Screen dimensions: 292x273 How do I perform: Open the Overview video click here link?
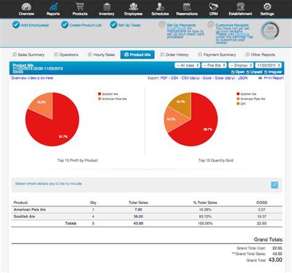tap(32, 78)
